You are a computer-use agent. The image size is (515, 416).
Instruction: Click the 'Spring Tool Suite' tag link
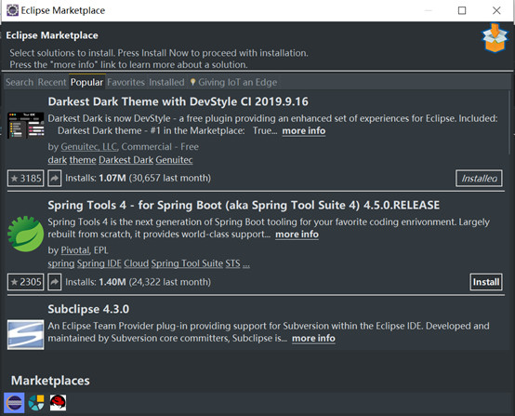(187, 263)
